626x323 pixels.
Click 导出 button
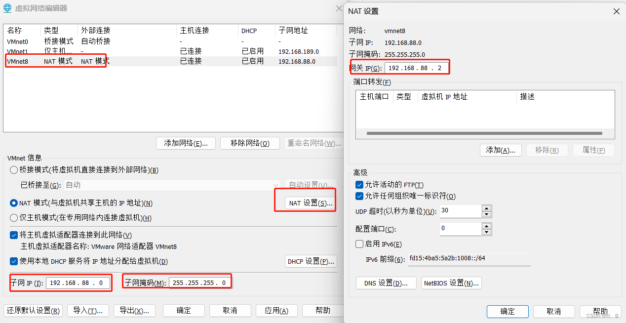[x=134, y=311]
